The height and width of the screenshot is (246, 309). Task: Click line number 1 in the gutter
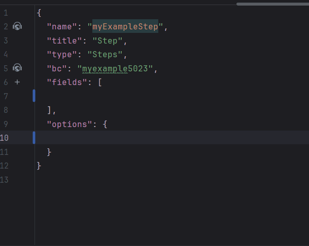click(5, 13)
